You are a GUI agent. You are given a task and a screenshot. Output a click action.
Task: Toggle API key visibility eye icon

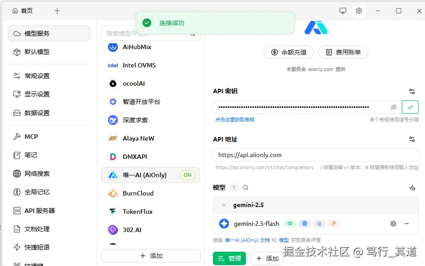(x=394, y=107)
